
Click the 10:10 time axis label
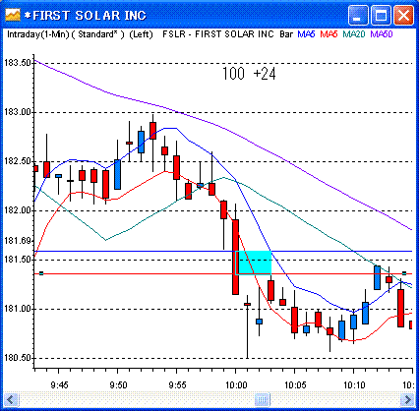354,384
